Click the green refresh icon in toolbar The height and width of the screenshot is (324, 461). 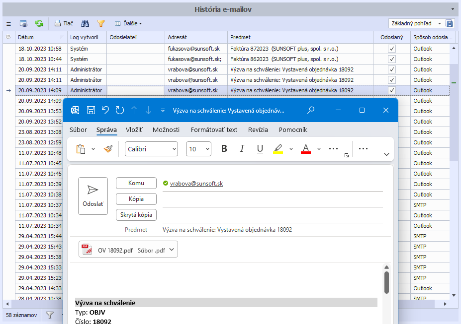[39, 23]
